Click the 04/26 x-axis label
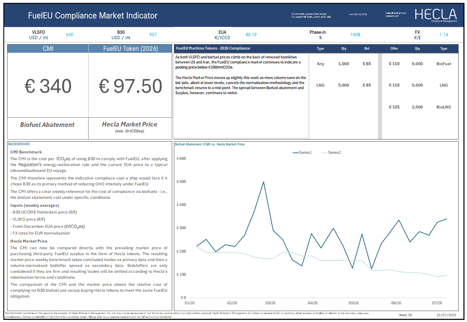The image size is (467, 322). click(313, 303)
